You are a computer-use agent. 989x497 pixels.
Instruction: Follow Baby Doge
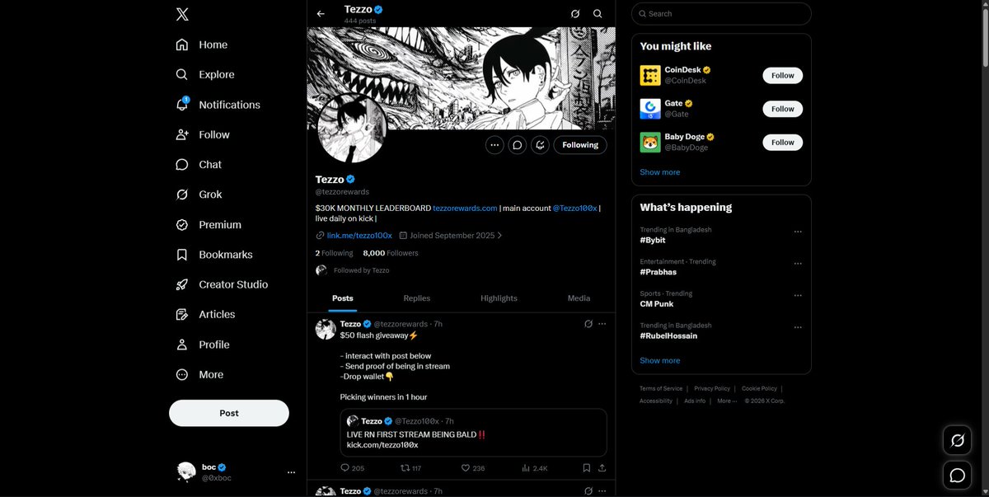click(782, 142)
